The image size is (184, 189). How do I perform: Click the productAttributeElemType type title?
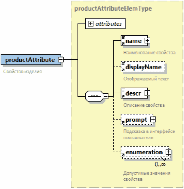tap(113, 9)
